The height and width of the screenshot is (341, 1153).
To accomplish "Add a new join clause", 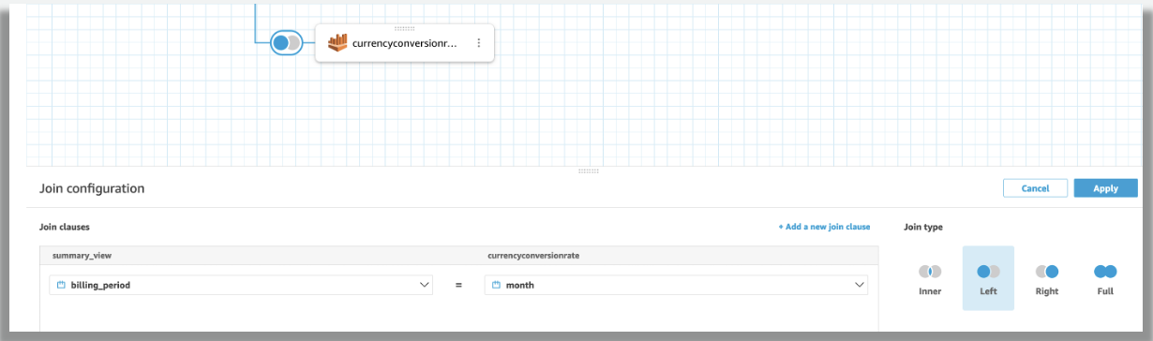I will pyautogui.click(x=824, y=227).
